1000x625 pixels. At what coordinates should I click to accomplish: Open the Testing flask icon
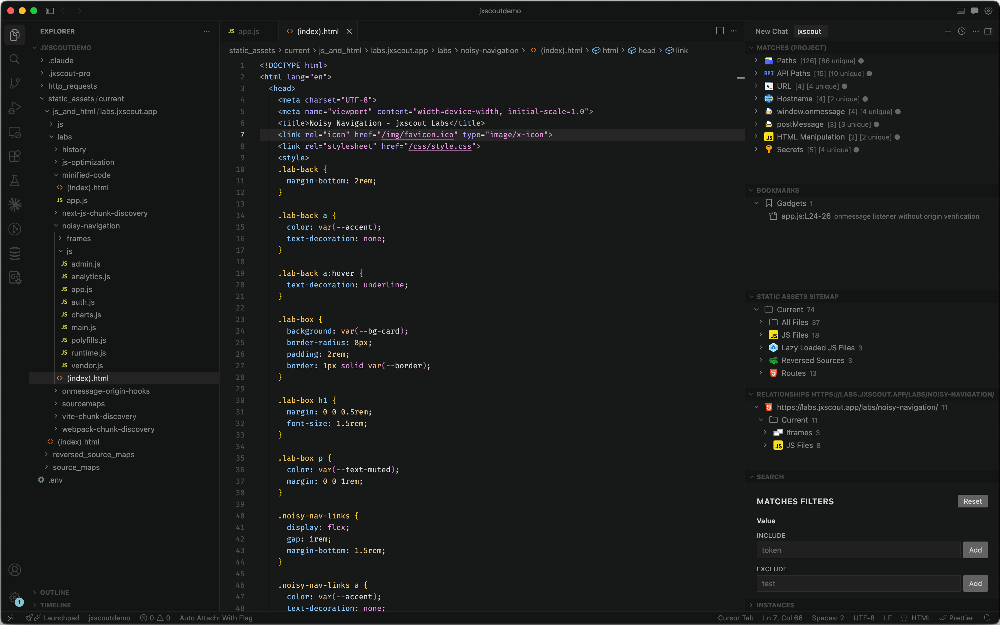point(15,180)
